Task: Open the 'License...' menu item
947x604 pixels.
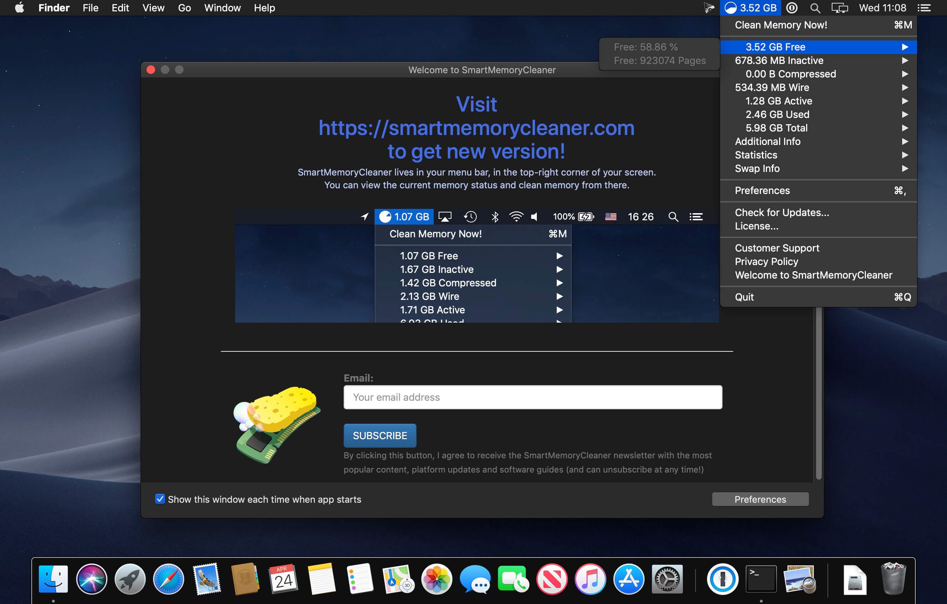Action: coord(819,226)
